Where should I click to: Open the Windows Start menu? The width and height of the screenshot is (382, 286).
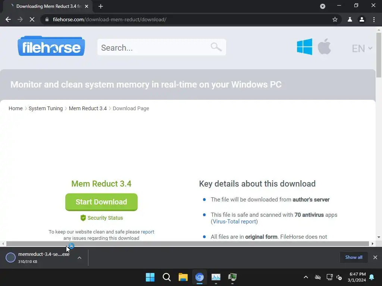pyautogui.click(x=150, y=277)
